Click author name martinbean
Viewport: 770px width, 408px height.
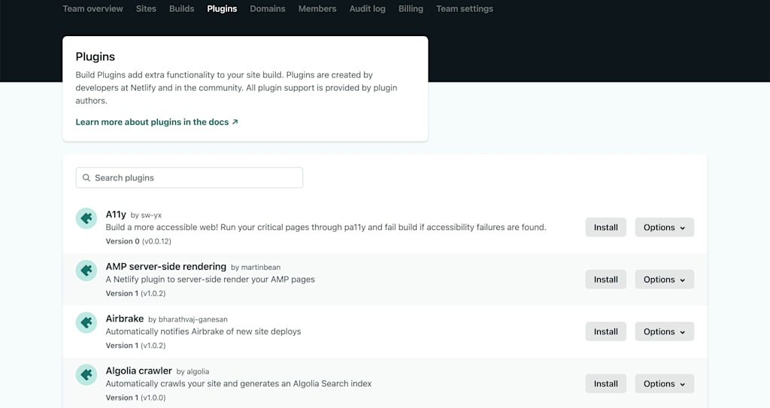click(x=261, y=267)
